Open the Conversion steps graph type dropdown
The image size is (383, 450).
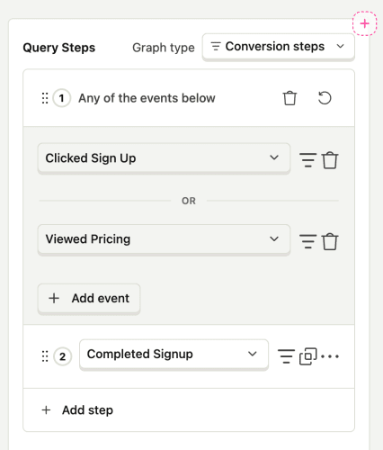click(x=279, y=47)
